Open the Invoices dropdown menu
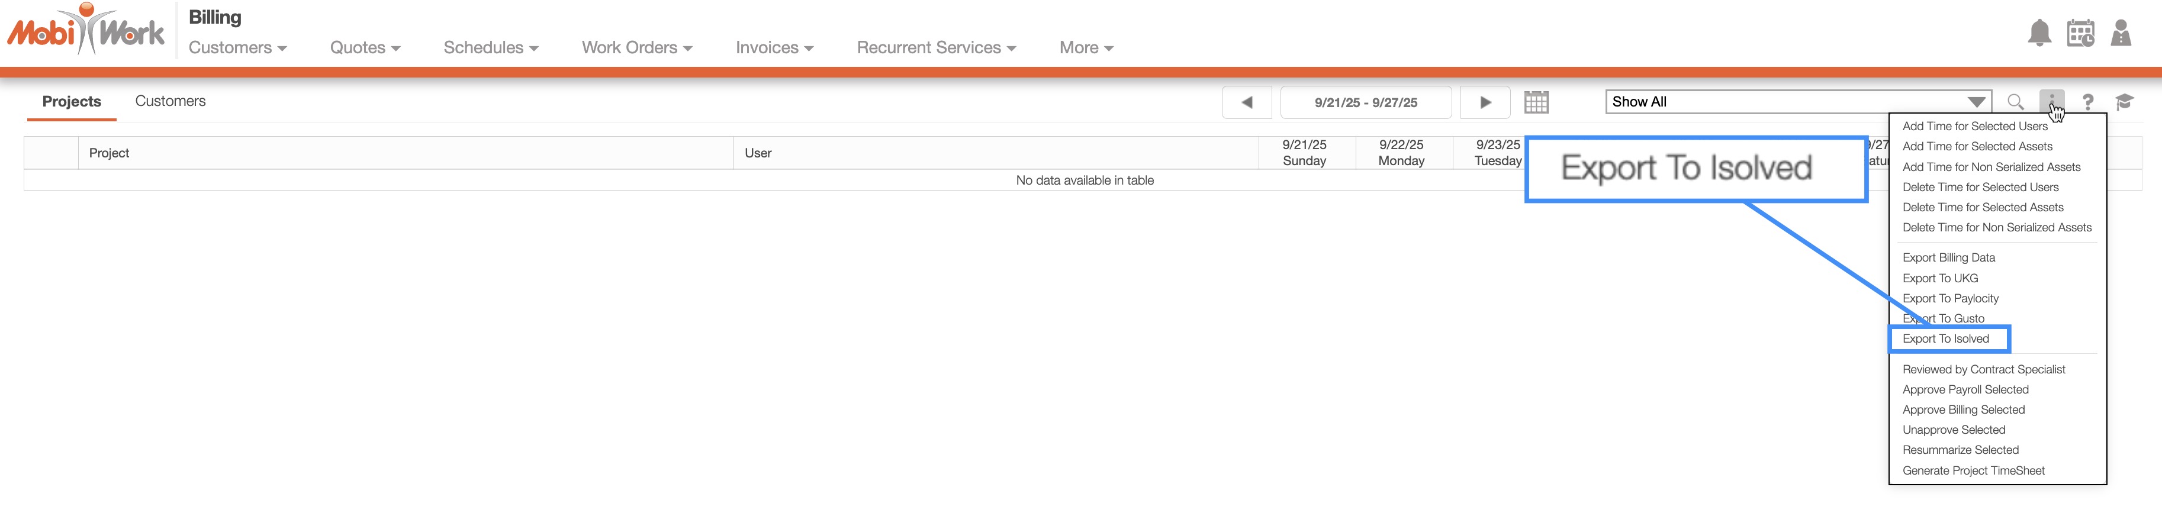The image size is (2162, 516). coord(774,48)
